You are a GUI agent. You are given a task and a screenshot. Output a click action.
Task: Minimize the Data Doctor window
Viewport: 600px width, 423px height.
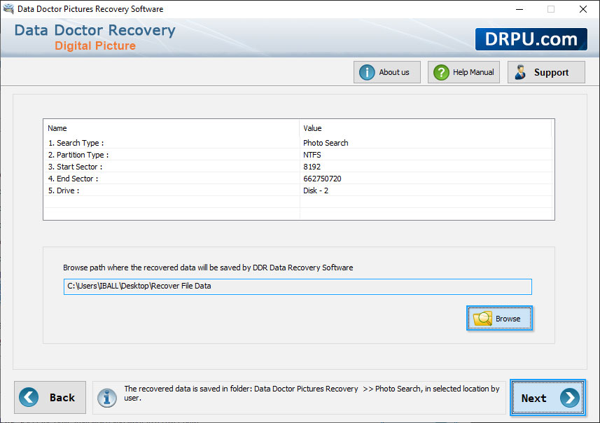(x=519, y=9)
